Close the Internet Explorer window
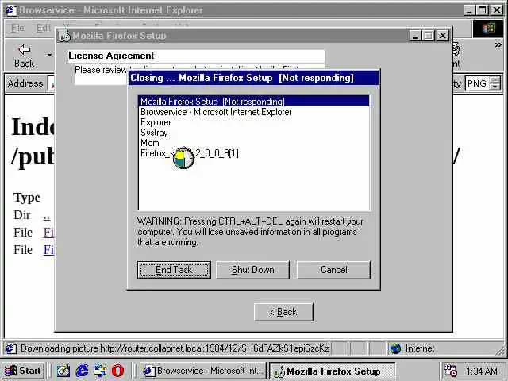This screenshot has height=381, width=508. click(497, 10)
